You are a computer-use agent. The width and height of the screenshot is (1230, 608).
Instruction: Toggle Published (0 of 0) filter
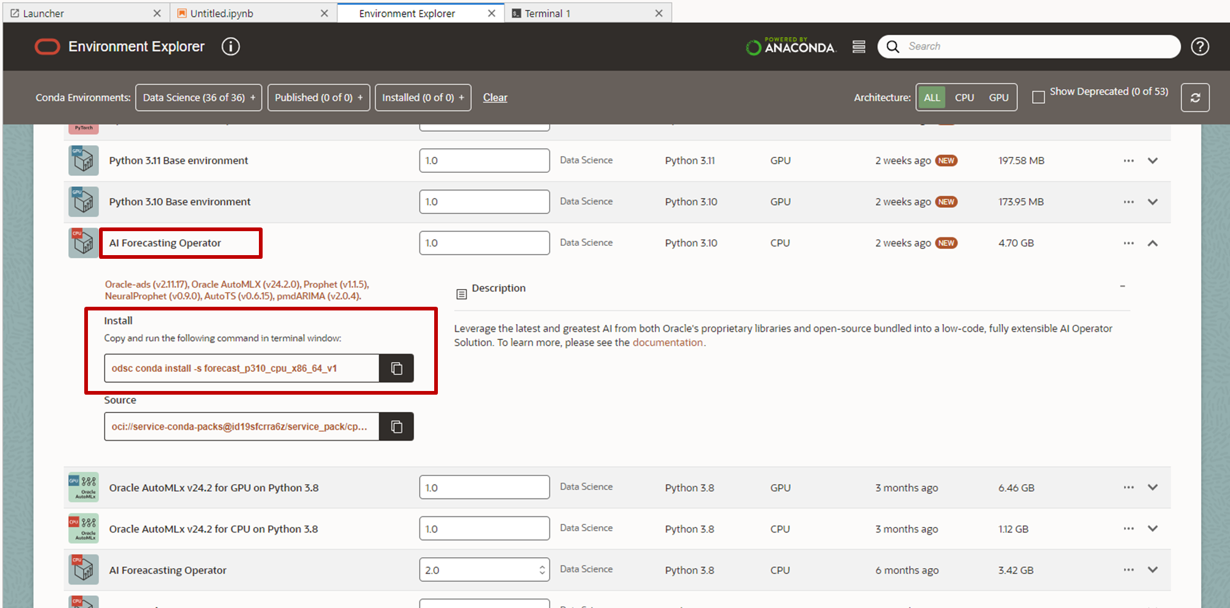[x=319, y=98]
